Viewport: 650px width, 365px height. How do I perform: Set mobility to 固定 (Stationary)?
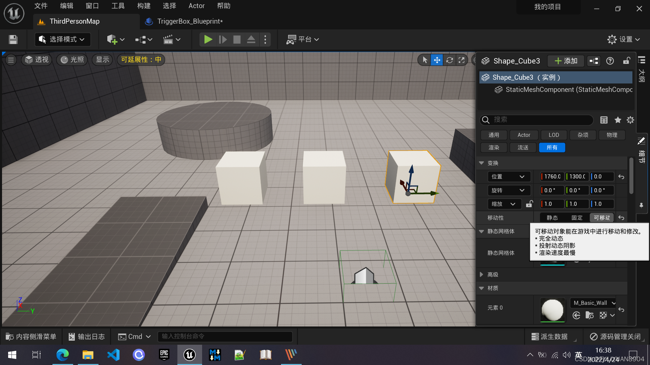(x=577, y=218)
